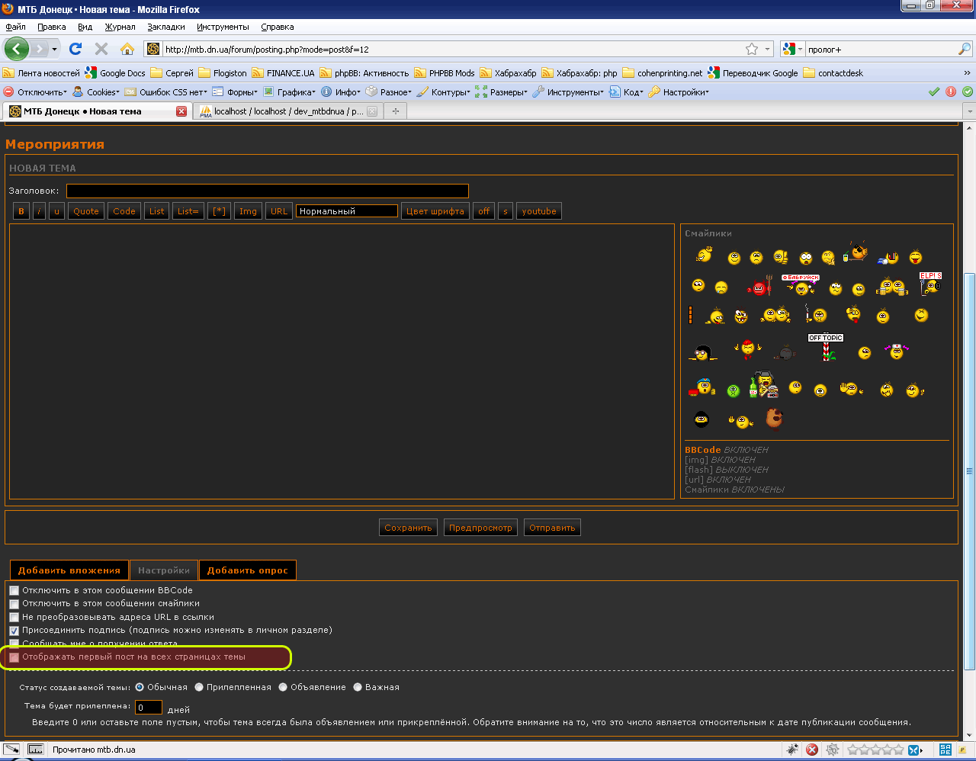Enable 'Отключить в этом сообщении BBCode' checkbox
Image resolution: width=976 pixels, height=761 pixels.
tap(14, 591)
